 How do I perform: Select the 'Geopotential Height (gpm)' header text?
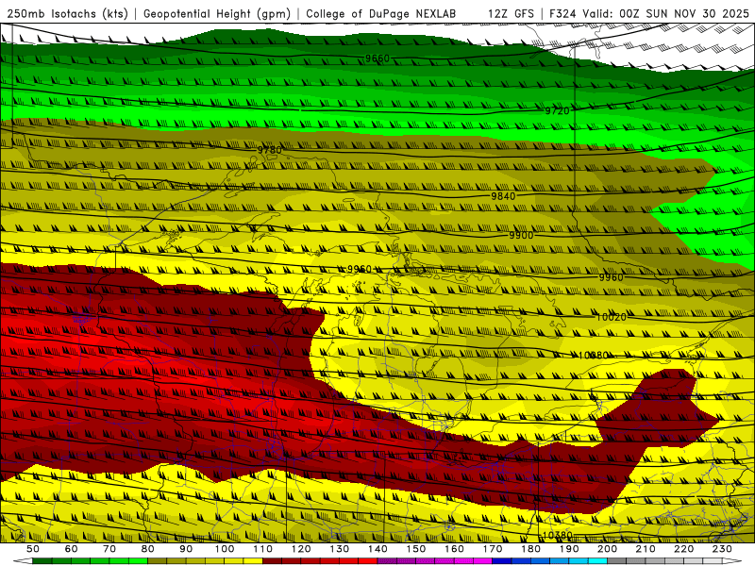tap(217, 14)
